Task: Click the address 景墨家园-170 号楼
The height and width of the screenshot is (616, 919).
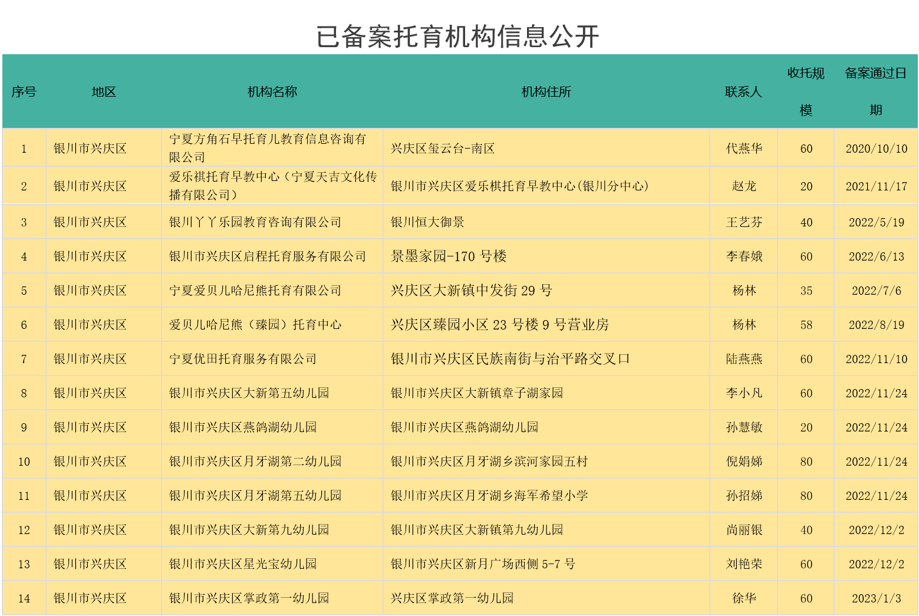Action: 449,256
